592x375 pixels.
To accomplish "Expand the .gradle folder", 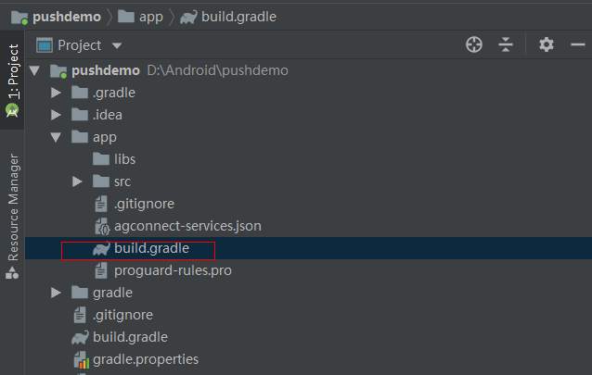I will coord(56,93).
